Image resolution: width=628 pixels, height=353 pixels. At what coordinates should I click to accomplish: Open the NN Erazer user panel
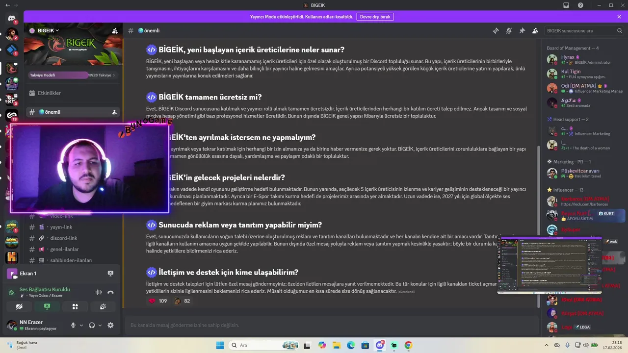tap(37, 325)
